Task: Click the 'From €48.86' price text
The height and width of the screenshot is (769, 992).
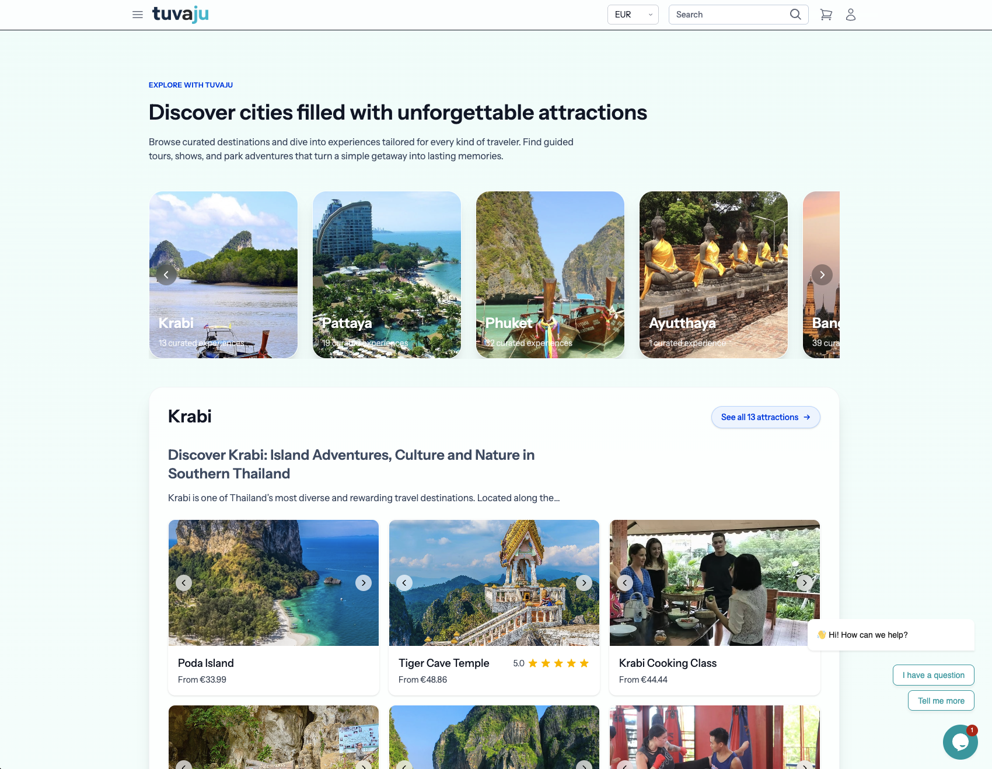Action: point(422,680)
